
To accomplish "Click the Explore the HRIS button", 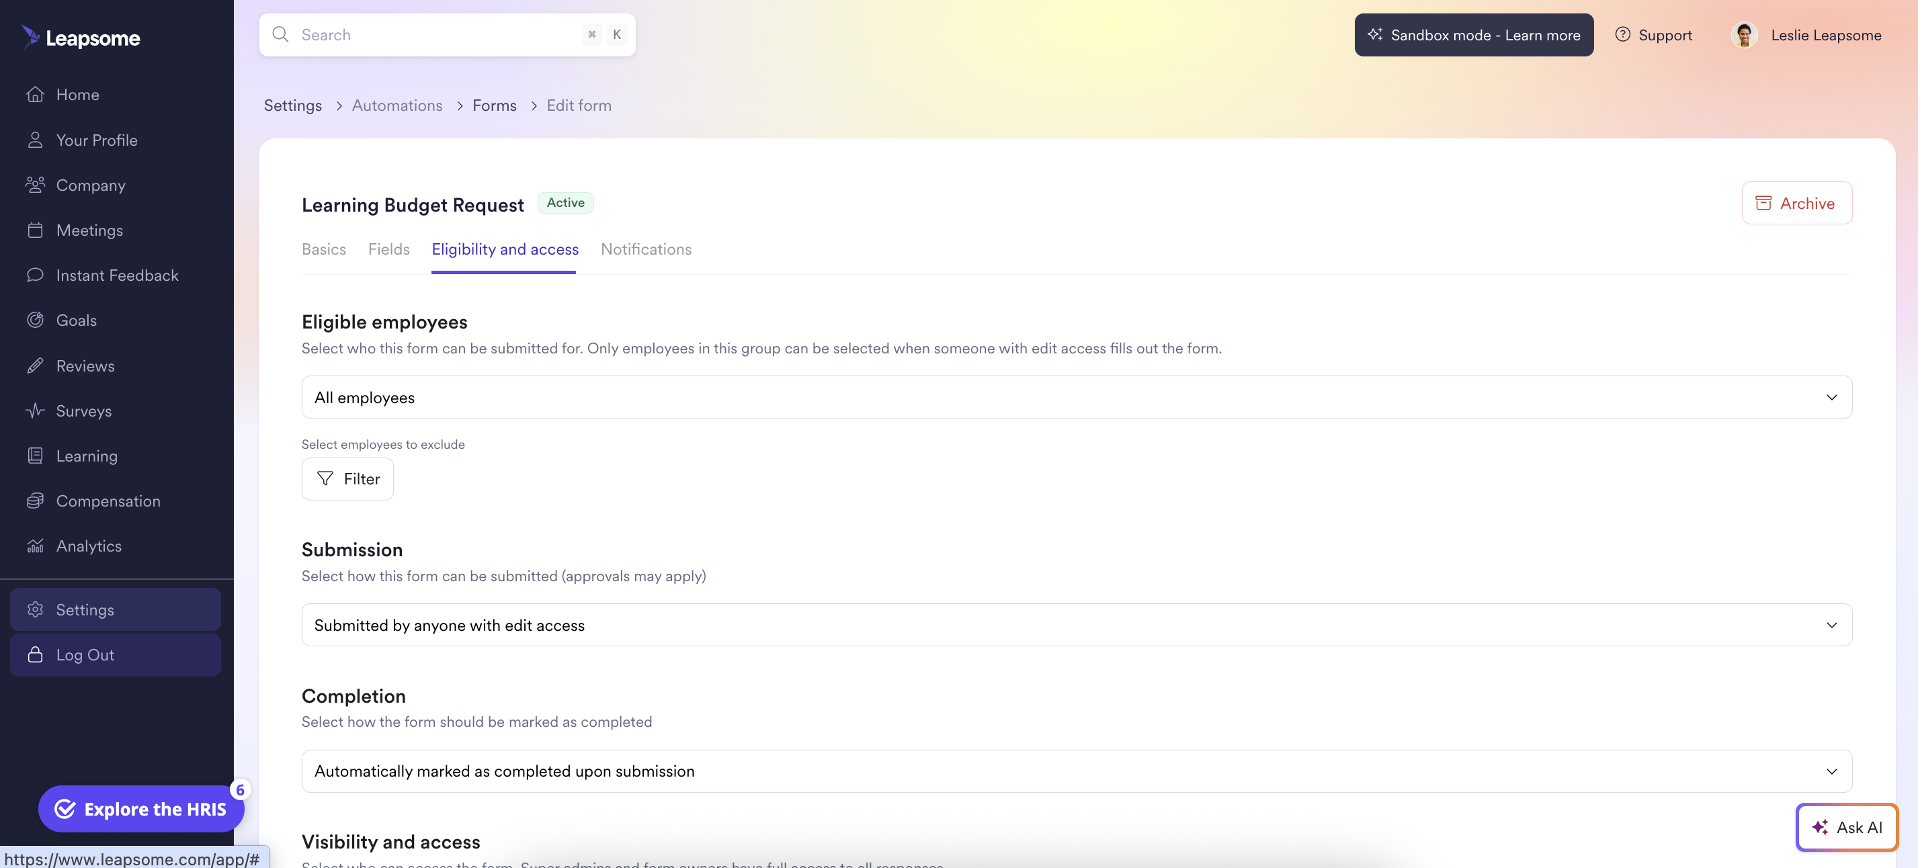I will point(140,808).
